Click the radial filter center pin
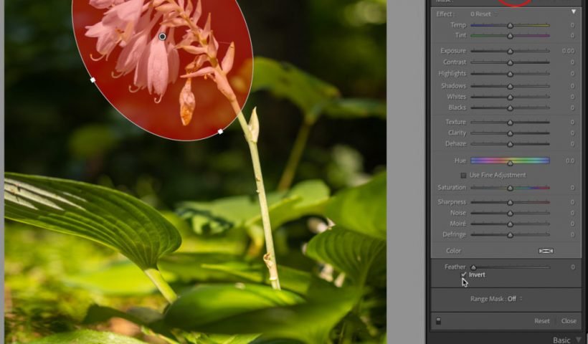The height and width of the screenshot is (344, 588). (x=162, y=37)
